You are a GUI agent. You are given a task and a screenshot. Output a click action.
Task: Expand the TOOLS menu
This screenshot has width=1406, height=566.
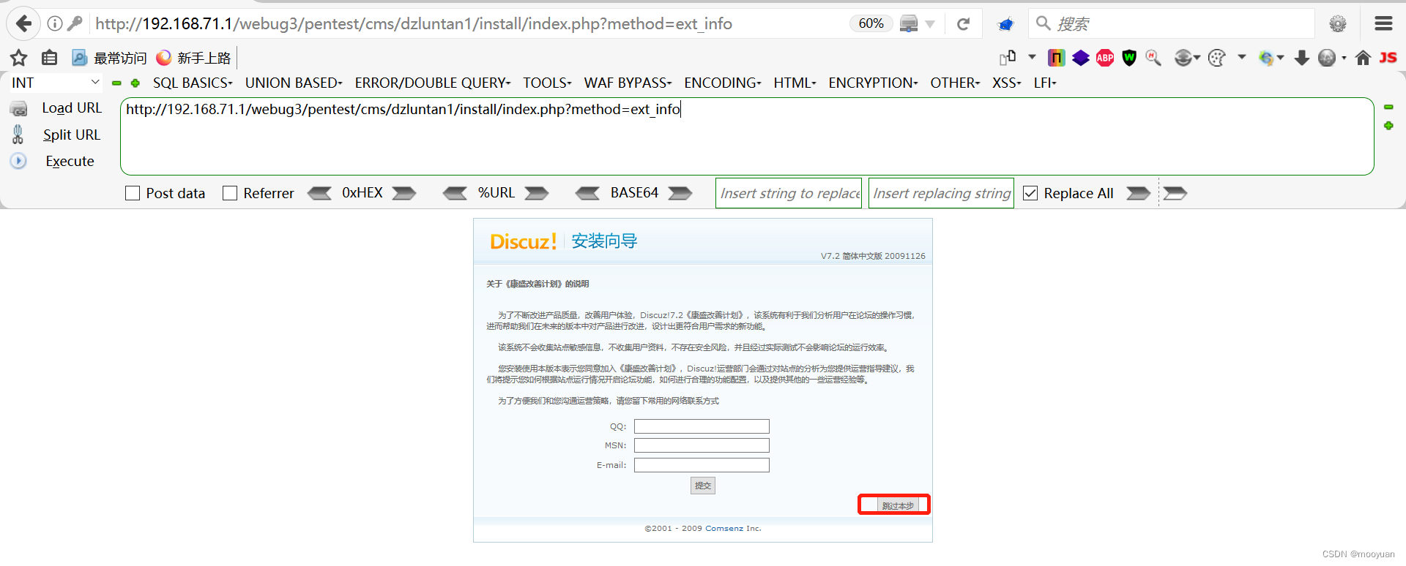[547, 83]
